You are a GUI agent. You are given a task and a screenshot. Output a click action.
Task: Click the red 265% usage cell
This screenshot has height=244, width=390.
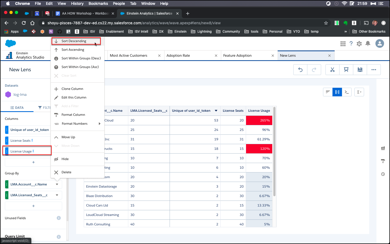coord(259,120)
